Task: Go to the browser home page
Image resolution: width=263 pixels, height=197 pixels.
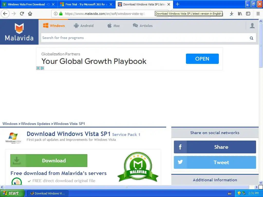Action: 30,14
